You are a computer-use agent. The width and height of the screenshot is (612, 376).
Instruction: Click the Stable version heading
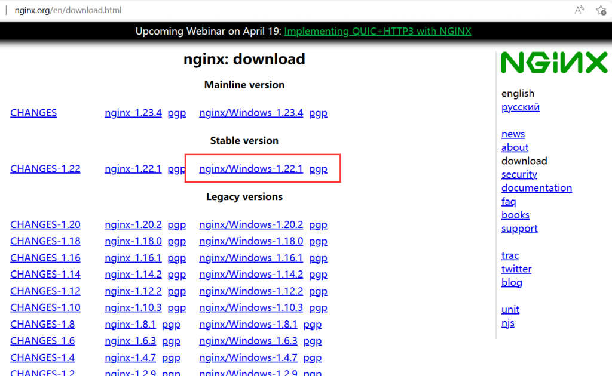[244, 141]
